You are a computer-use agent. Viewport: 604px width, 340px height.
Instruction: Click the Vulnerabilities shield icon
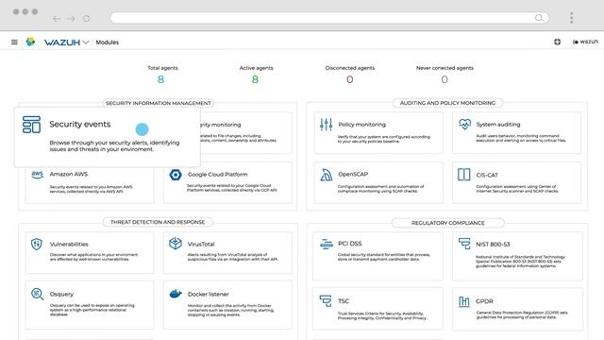point(37,244)
